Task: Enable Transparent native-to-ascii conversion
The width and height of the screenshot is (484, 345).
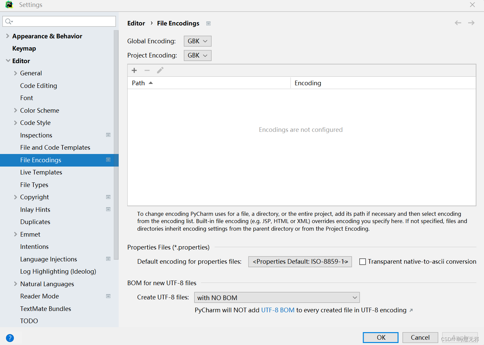Action: (x=363, y=262)
